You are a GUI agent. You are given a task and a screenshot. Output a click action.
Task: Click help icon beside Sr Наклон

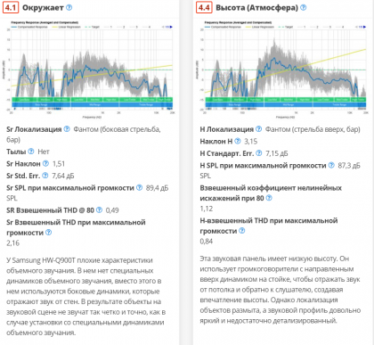pyautogui.click(x=45, y=163)
